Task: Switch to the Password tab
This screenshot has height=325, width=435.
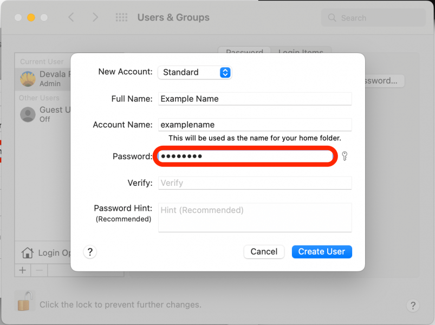Action: (244, 53)
